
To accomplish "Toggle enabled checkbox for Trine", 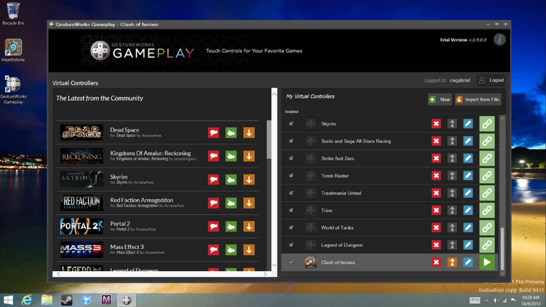I will pos(291,210).
